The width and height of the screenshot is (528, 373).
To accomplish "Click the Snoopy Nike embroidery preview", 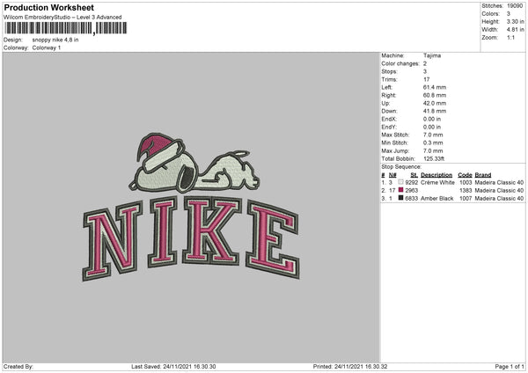I will tap(191, 207).
